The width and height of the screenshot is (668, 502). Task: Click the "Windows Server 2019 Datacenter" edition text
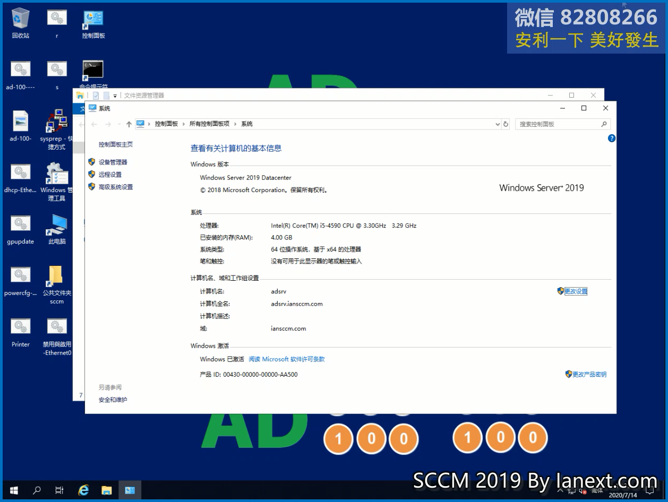pyautogui.click(x=245, y=178)
